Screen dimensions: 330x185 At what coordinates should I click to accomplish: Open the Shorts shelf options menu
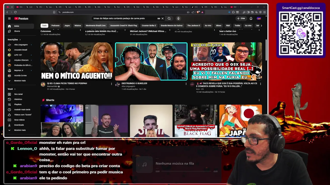tap(259, 100)
